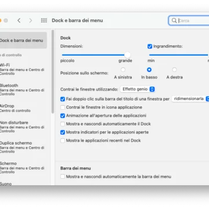
Task: Select Dock e barra dei menu sidebar item
Action: pyautogui.click(x=23, y=40)
